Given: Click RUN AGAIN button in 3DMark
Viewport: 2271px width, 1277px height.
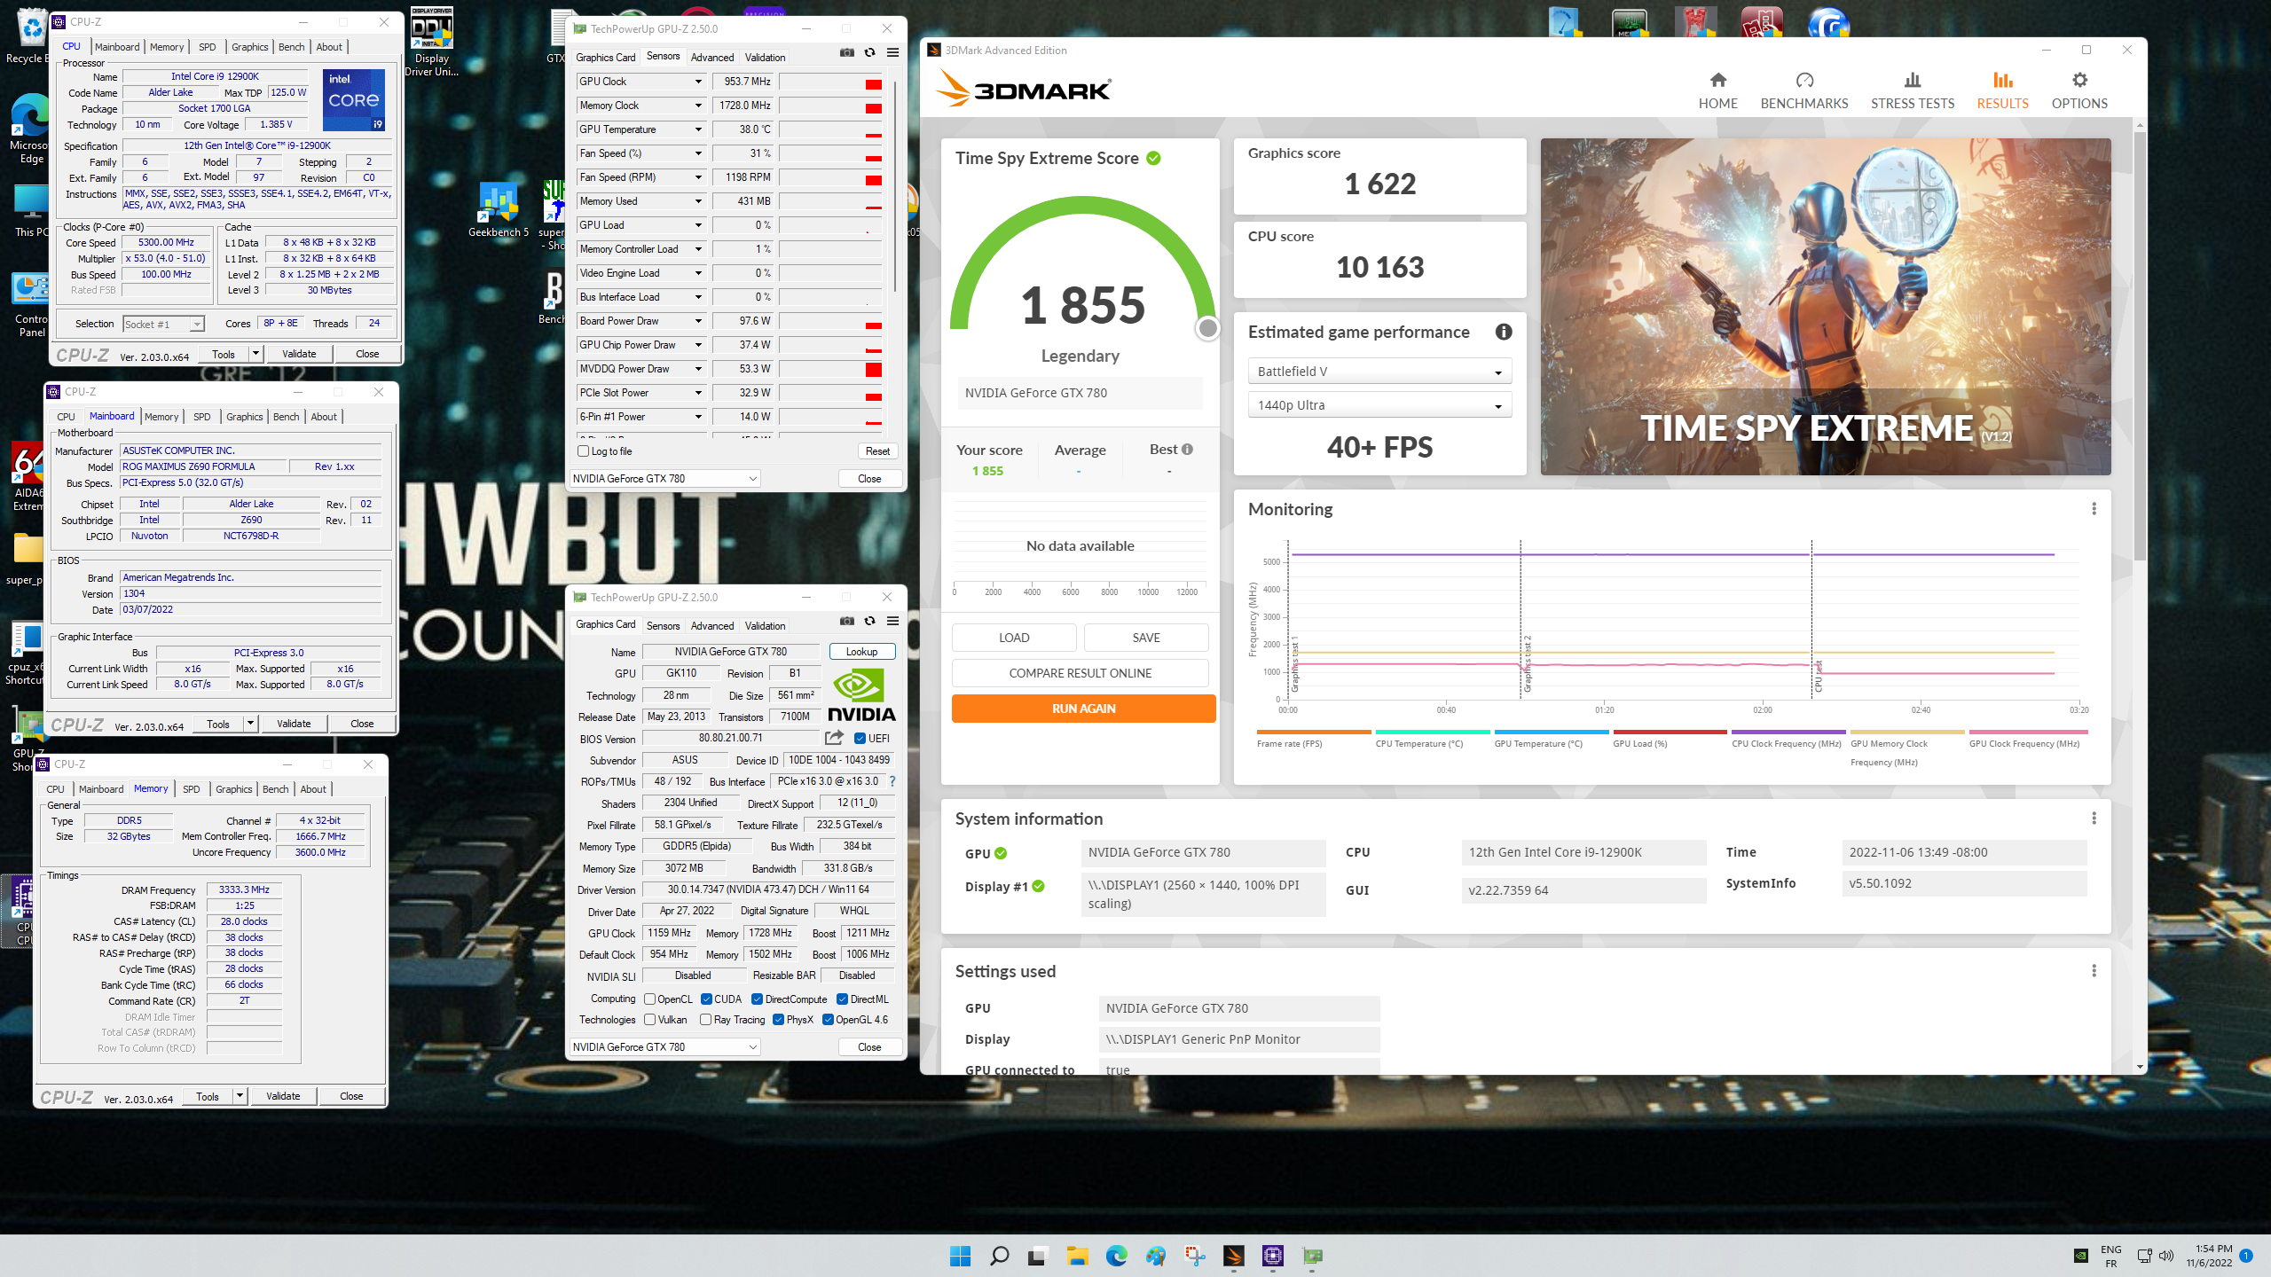Looking at the screenshot, I should click(x=1083, y=709).
